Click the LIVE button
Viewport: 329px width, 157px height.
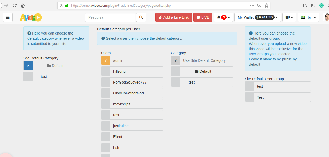point(203,17)
